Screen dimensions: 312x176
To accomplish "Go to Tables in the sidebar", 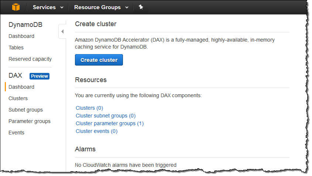I will point(16,47).
